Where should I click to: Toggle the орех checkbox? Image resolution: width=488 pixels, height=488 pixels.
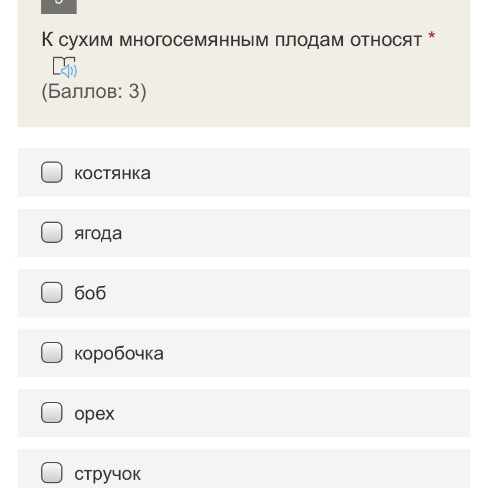(x=52, y=413)
